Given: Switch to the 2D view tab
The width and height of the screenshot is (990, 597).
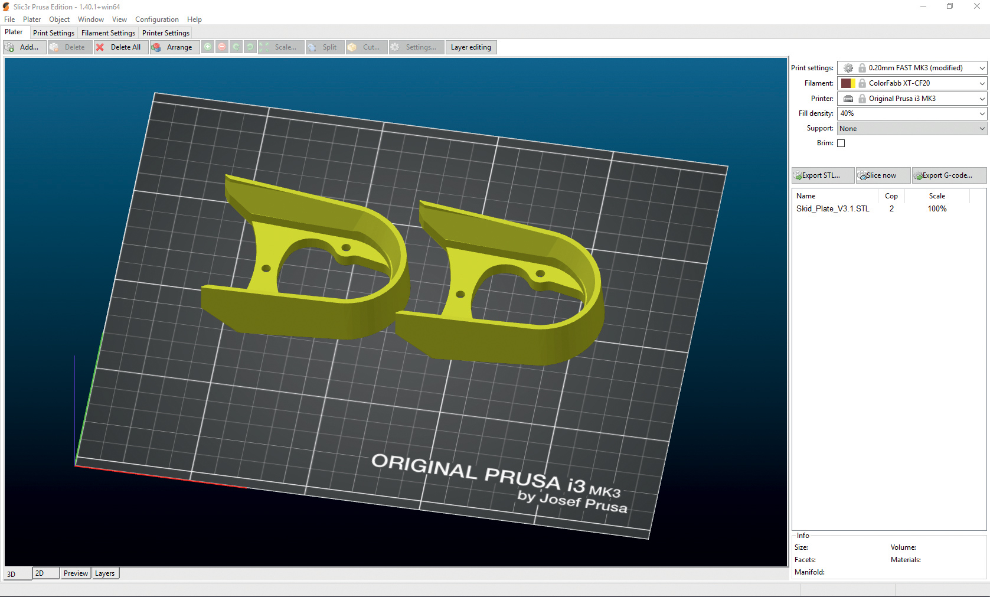Looking at the screenshot, I should [x=45, y=573].
